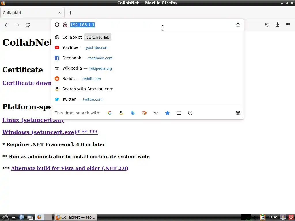Image resolution: width=295 pixels, height=221 pixels.
Task: Launch web browser globe icon in taskbar
Action: click(22, 217)
